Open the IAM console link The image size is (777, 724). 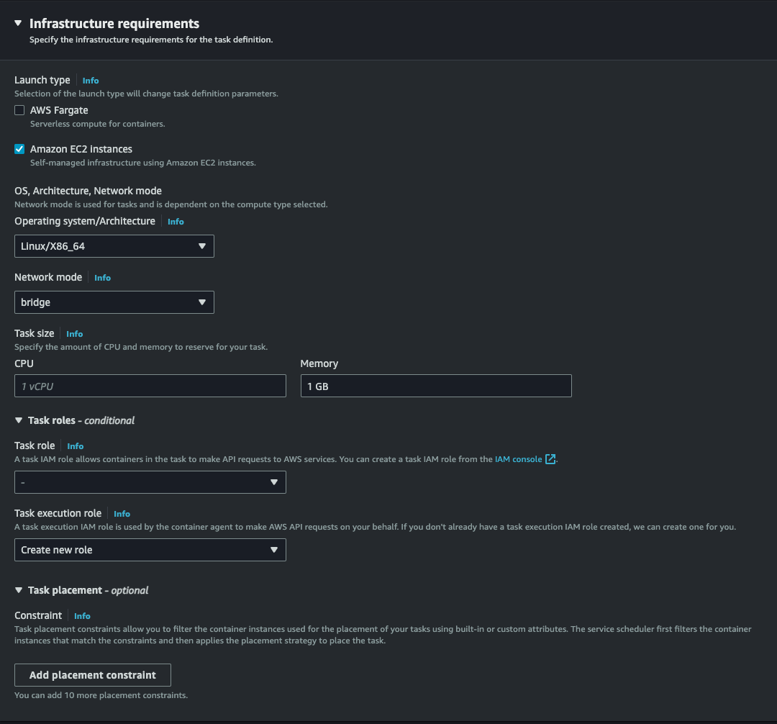(518, 459)
